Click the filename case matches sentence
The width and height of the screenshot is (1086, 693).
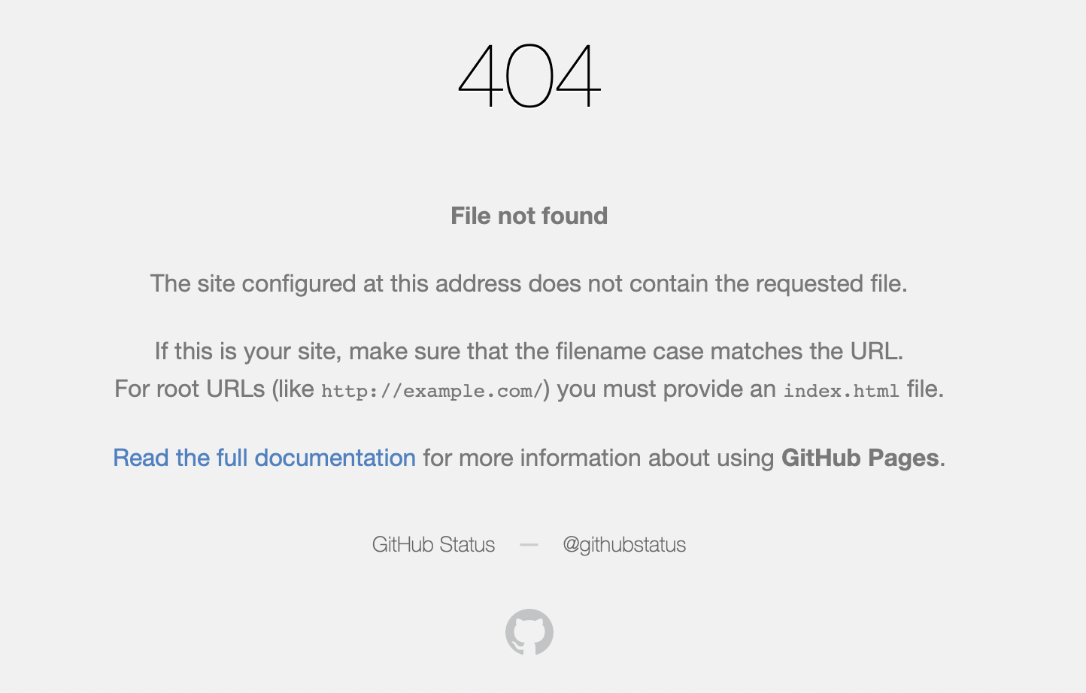tap(529, 351)
